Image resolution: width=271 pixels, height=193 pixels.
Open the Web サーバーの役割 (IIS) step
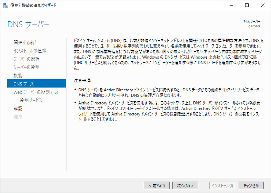click(36, 92)
